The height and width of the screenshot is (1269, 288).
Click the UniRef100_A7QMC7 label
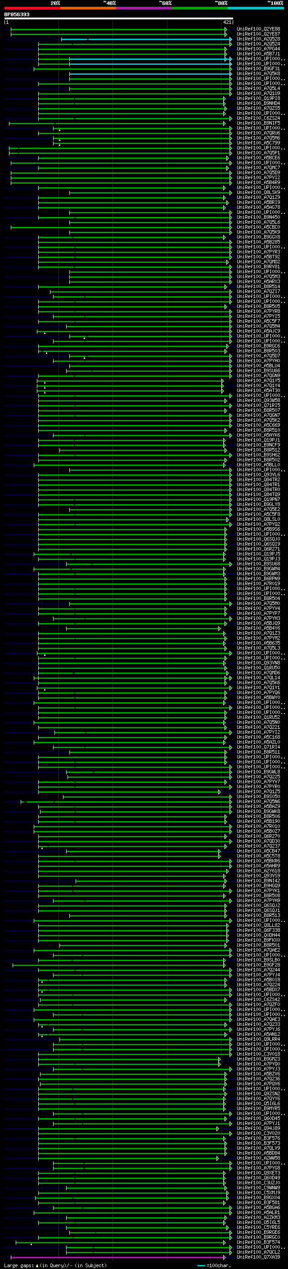coord(258,167)
